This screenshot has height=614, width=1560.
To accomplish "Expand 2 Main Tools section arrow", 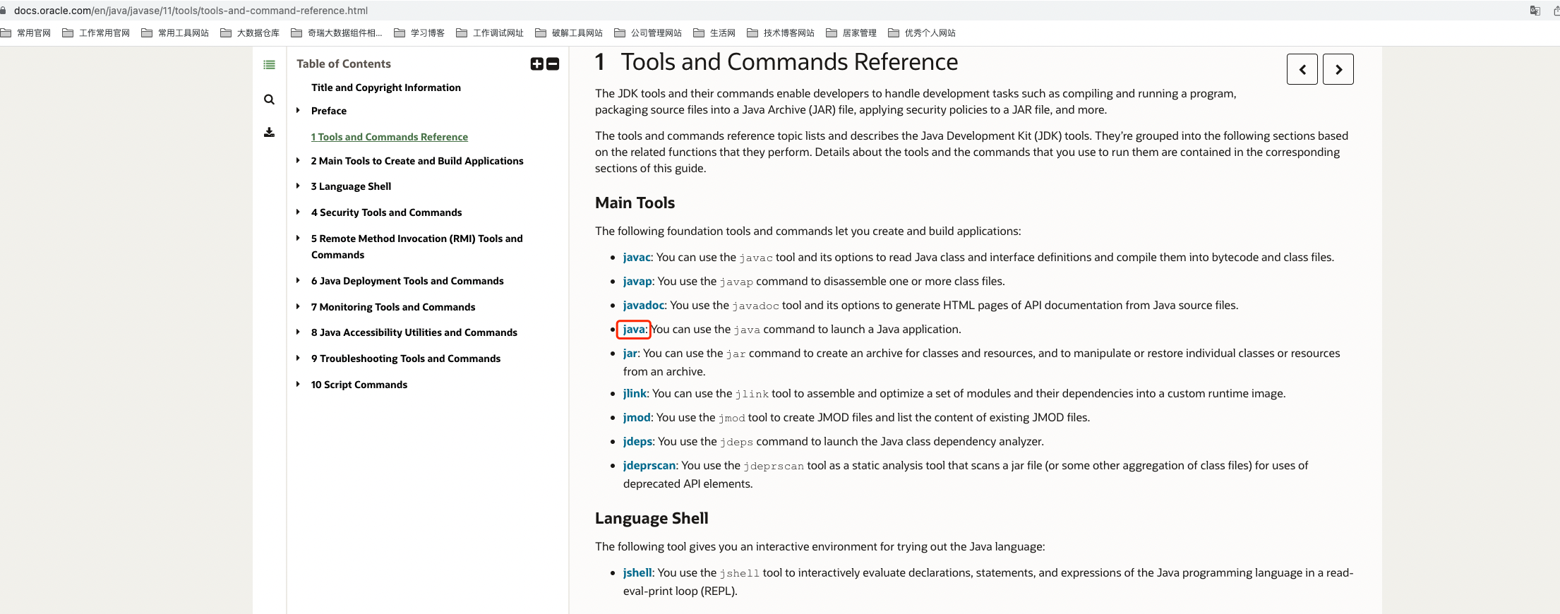I will pos(298,161).
